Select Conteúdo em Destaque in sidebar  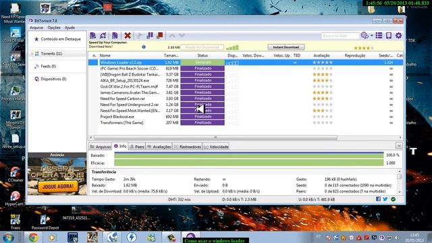(x=57, y=39)
